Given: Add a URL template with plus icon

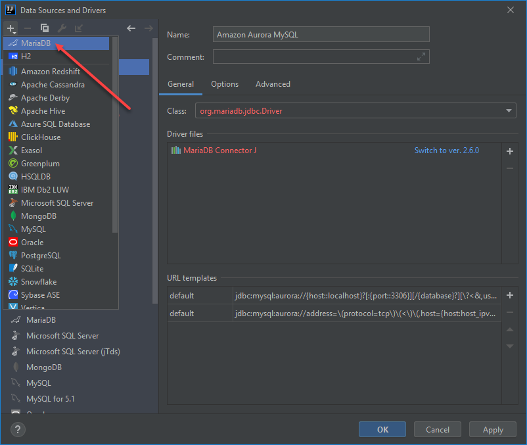Looking at the screenshot, I should [x=509, y=295].
